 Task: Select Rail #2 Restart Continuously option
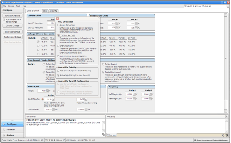click(103, 72)
